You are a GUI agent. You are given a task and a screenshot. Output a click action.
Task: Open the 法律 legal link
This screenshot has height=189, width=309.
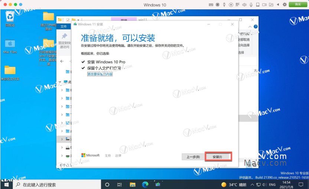118,156
